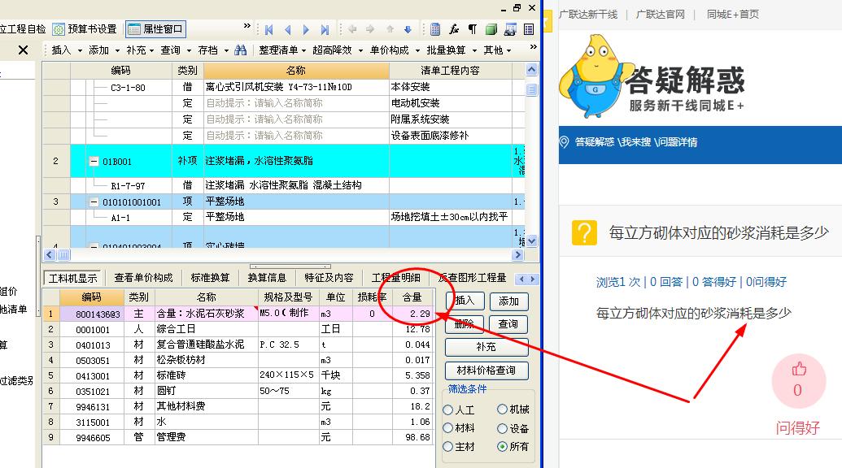This screenshot has height=468, width=842.
Task: Collapse the 010101001001 tree row
Action: pos(94,202)
